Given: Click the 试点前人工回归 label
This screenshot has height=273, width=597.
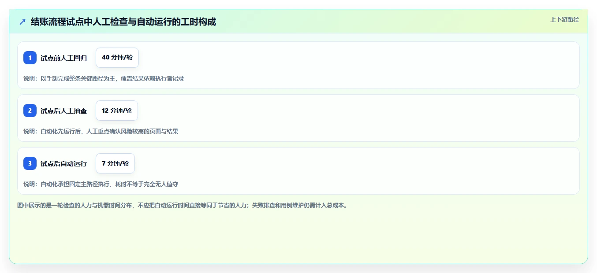Looking at the screenshot, I should (x=64, y=58).
